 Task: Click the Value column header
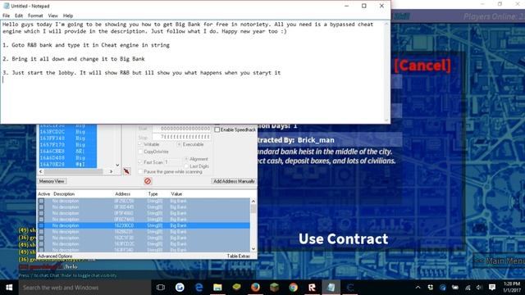pos(176,193)
